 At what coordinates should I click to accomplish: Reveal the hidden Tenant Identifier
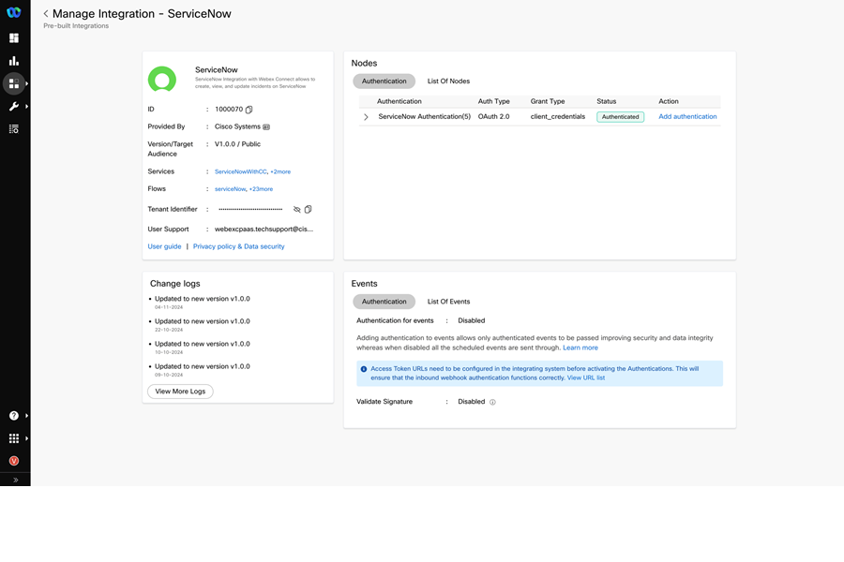pyautogui.click(x=296, y=209)
